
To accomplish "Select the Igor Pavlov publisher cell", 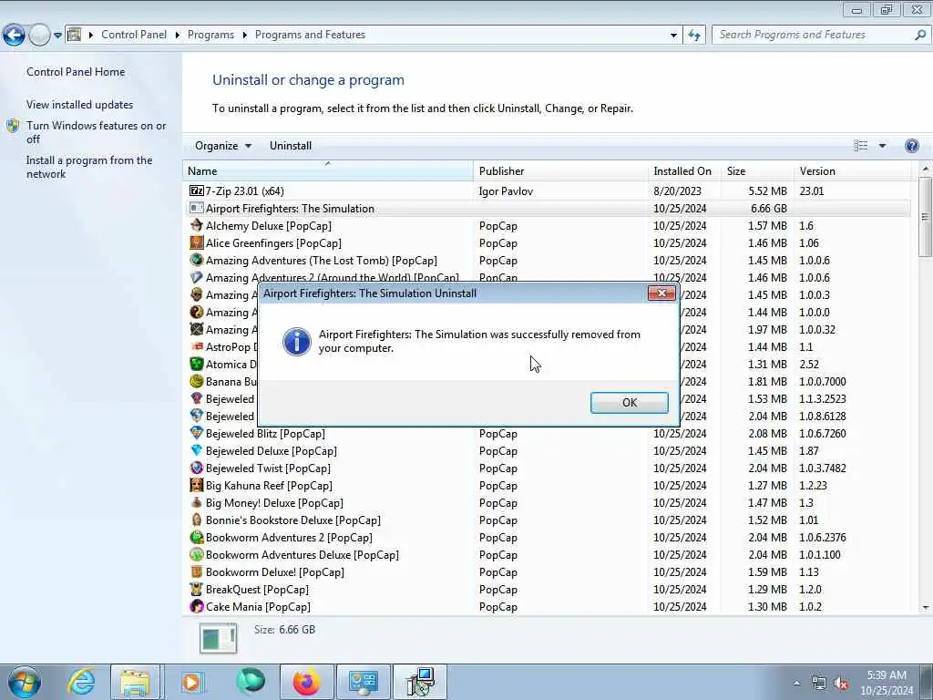I will 506,191.
